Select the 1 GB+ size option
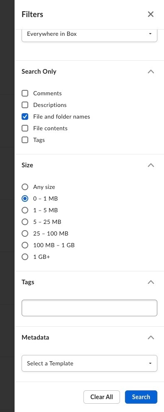 coord(25,257)
